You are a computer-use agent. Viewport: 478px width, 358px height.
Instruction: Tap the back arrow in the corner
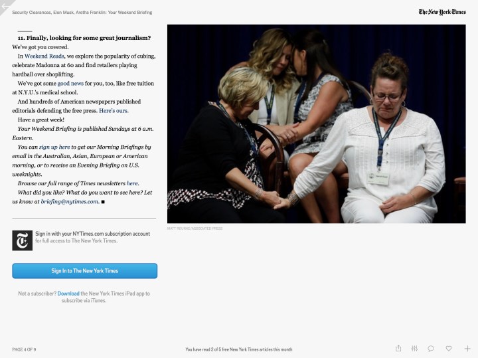[x=5, y=5]
